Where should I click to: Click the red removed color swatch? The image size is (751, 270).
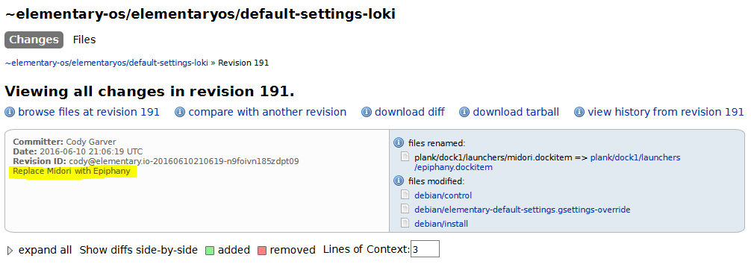[x=261, y=251]
